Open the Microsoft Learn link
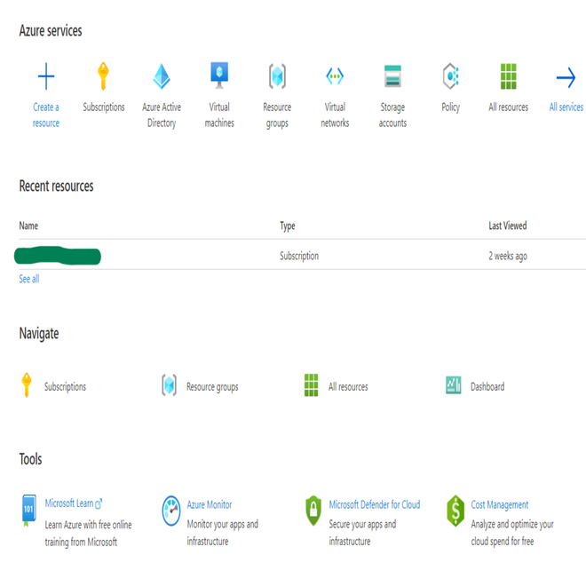 pyautogui.click(x=69, y=504)
